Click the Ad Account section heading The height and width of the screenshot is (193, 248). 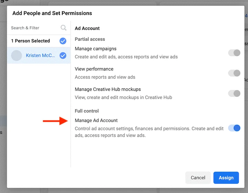[x=87, y=29]
